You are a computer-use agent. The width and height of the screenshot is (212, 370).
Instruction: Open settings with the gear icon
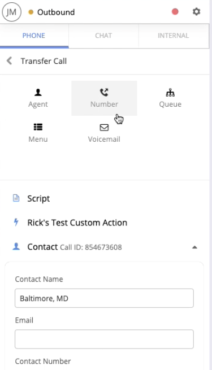tap(196, 11)
